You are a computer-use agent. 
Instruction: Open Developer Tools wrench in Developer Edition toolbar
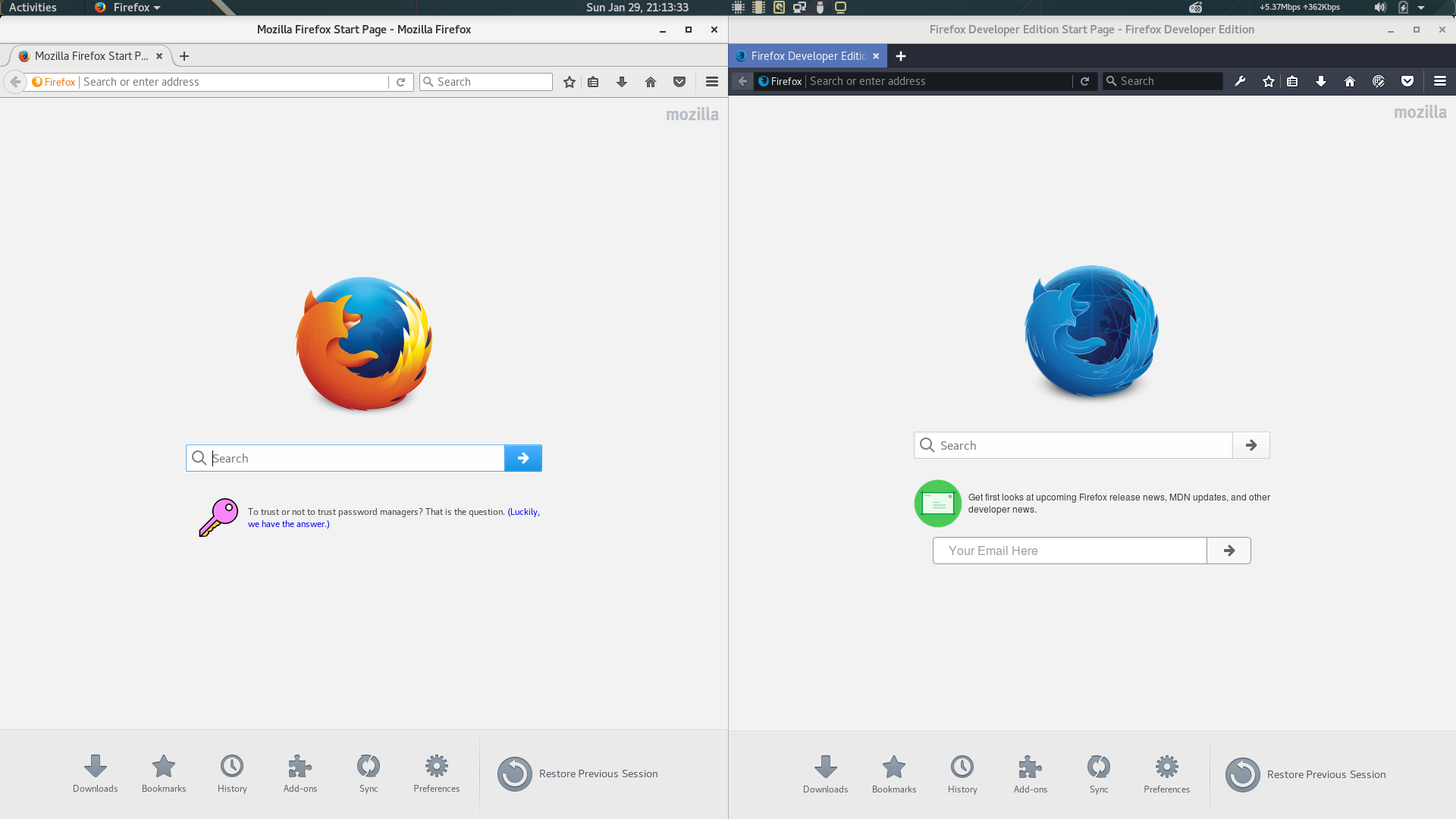click(1240, 81)
